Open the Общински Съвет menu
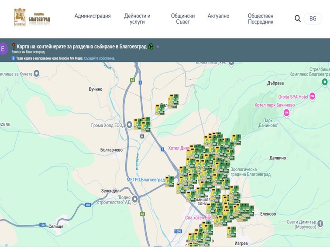 coord(182,19)
